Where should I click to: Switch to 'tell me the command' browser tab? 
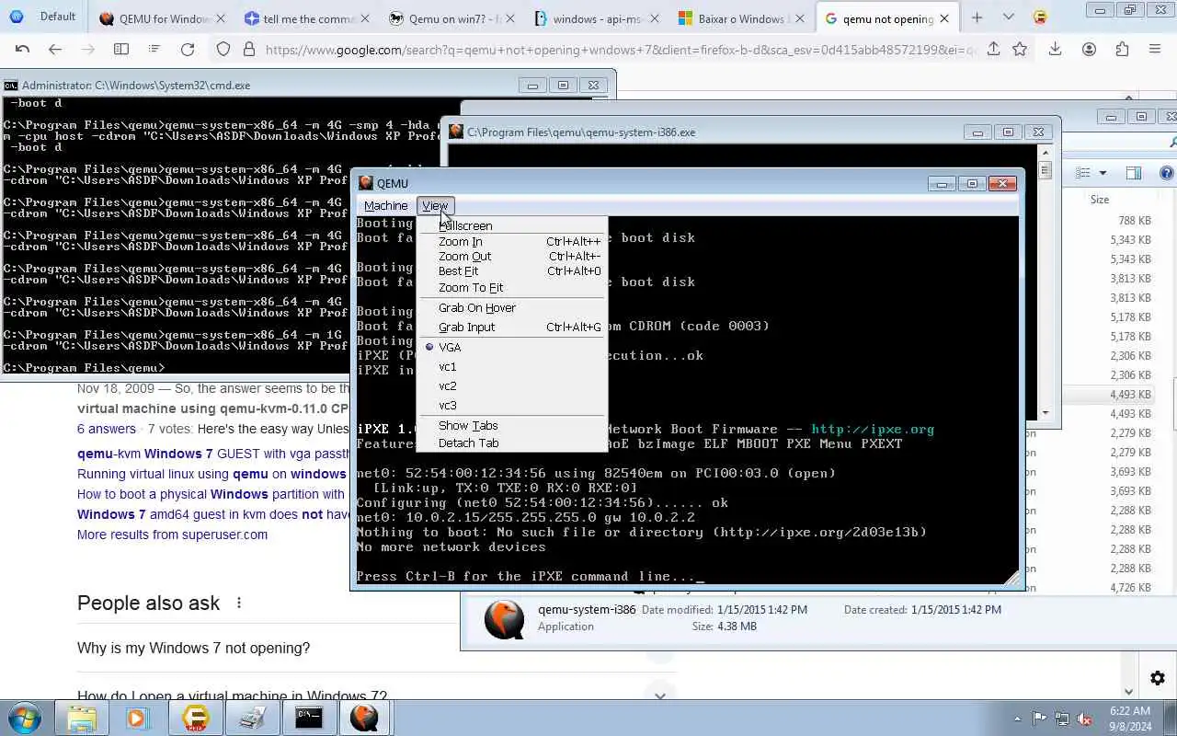click(x=308, y=17)
